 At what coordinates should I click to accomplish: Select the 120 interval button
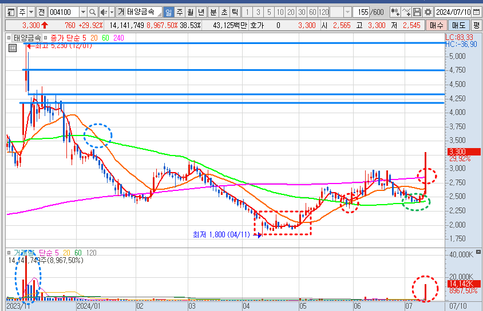pyautogui.click(x=324, y=13)
